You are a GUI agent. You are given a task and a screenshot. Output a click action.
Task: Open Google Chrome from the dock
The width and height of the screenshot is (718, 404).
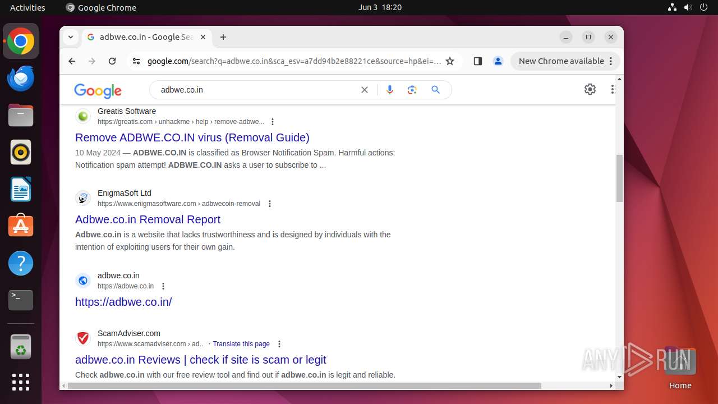point(21,41)
